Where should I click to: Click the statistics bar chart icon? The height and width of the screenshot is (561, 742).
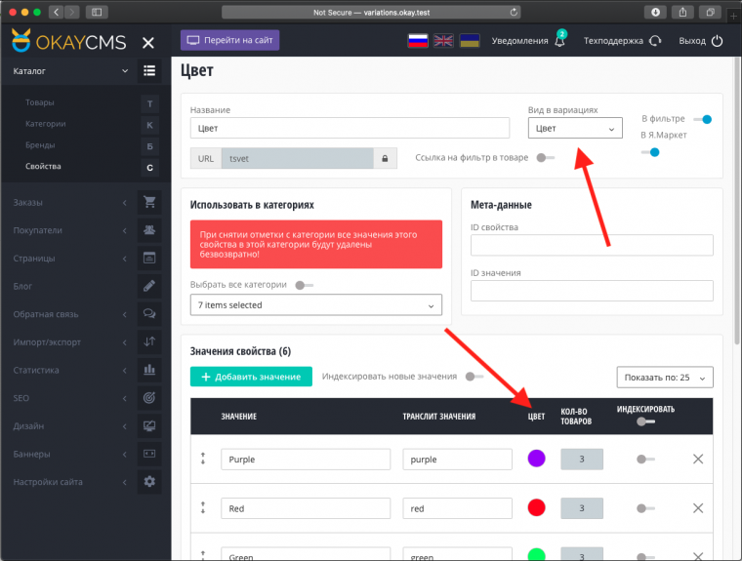point(149,371)
